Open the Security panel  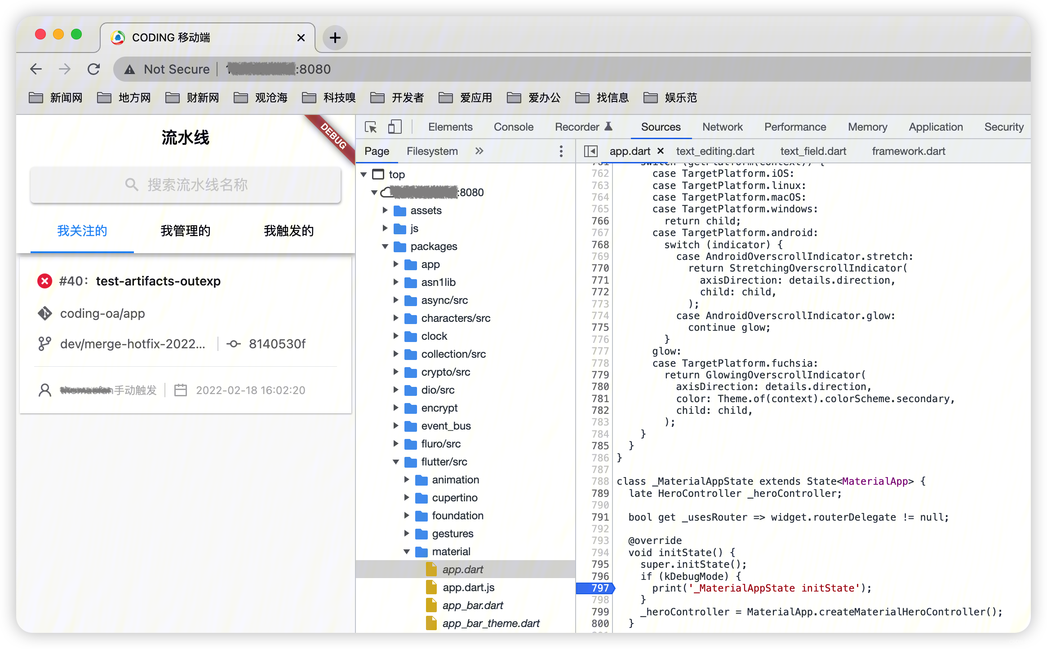(1004, 127)
